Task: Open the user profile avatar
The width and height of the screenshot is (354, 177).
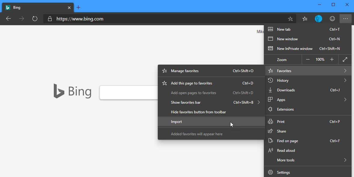Action: pos(319,19)
